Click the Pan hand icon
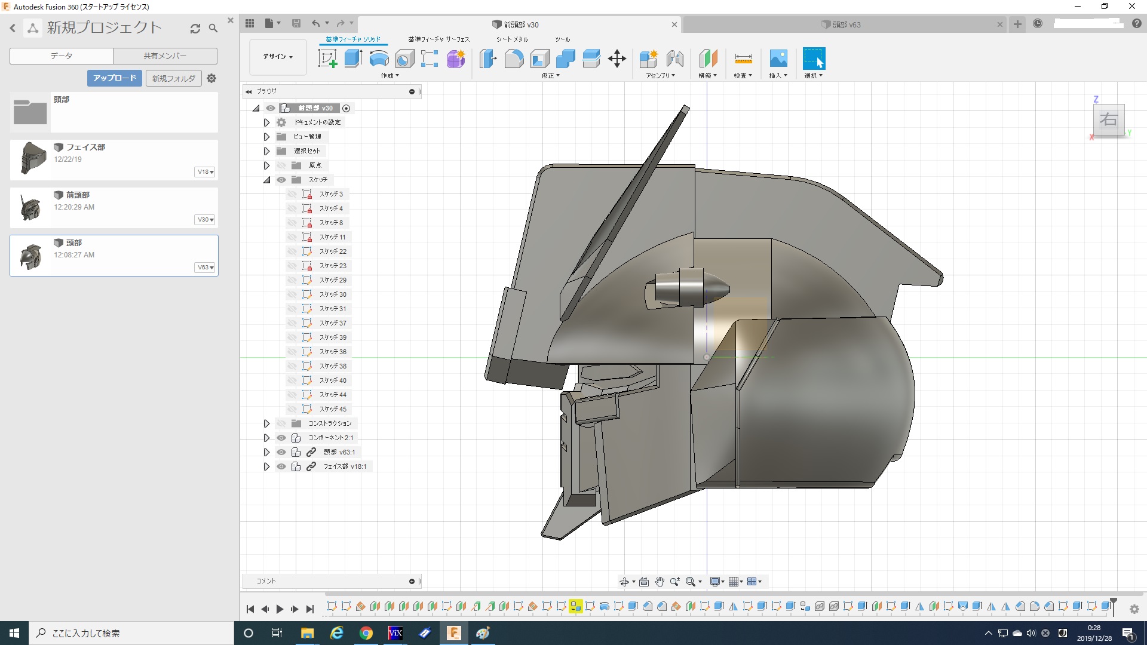1147x645 pixels. 660,582
